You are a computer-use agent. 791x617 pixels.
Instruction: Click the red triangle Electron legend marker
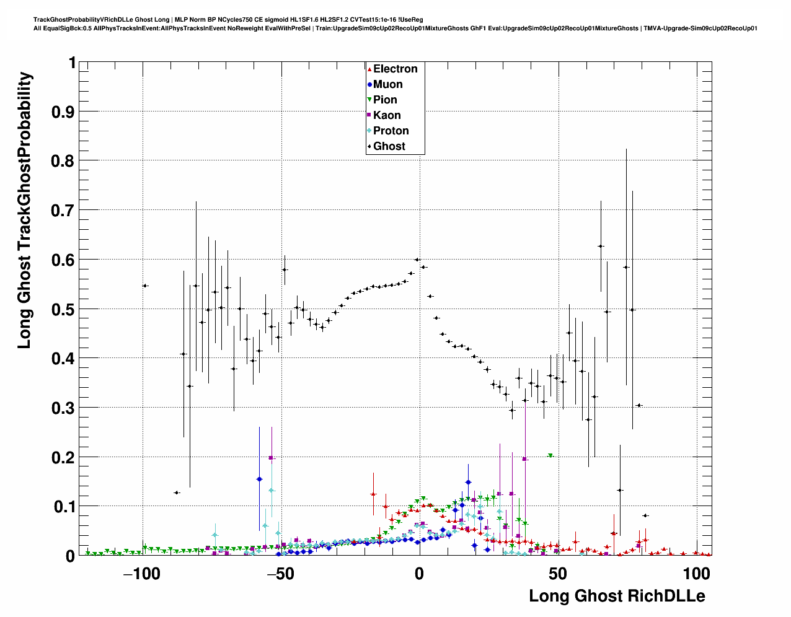click(369, 69)
